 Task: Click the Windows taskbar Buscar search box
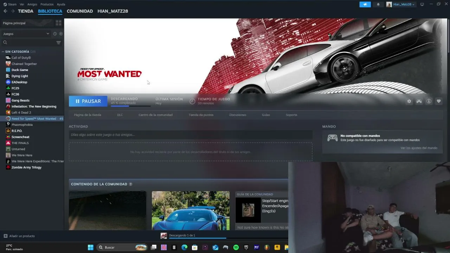(122, 247)
